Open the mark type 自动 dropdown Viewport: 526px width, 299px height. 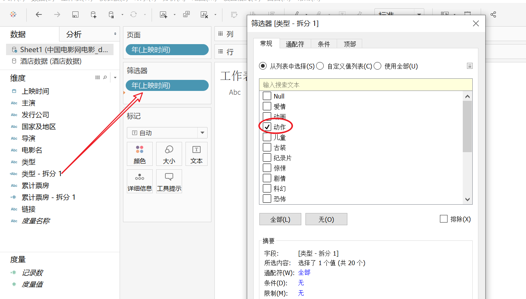[x=167, y=133]
